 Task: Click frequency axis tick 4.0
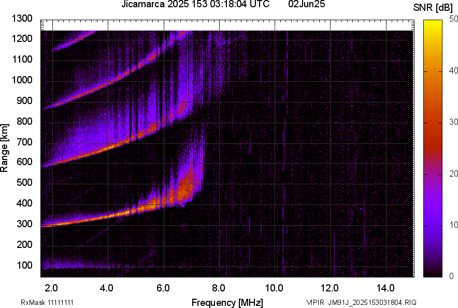click(106, 288)
